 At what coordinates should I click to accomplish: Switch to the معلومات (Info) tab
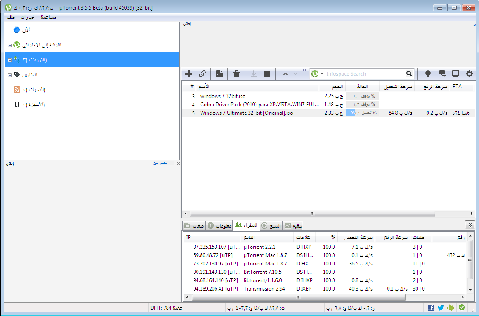219,225
